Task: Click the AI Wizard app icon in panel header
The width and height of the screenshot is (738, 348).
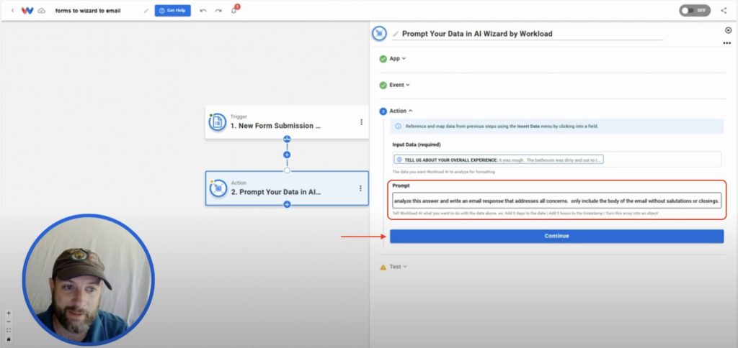Action: pos(379,33)
